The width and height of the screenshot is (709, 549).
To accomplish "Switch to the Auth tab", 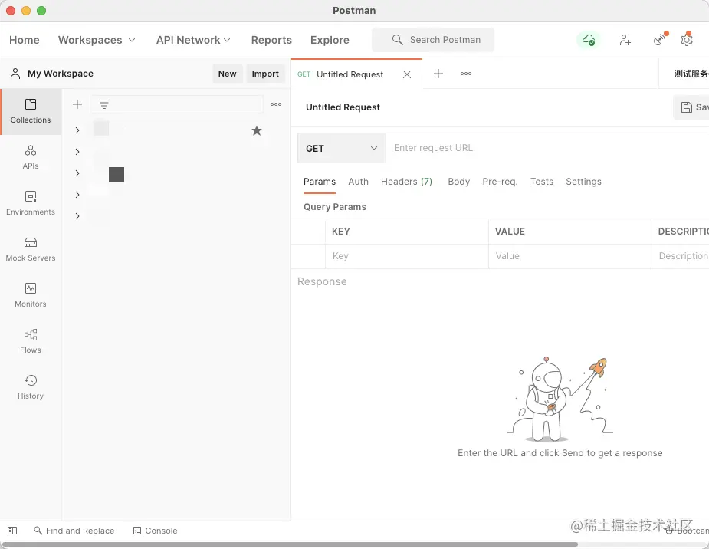I will 358,182.
